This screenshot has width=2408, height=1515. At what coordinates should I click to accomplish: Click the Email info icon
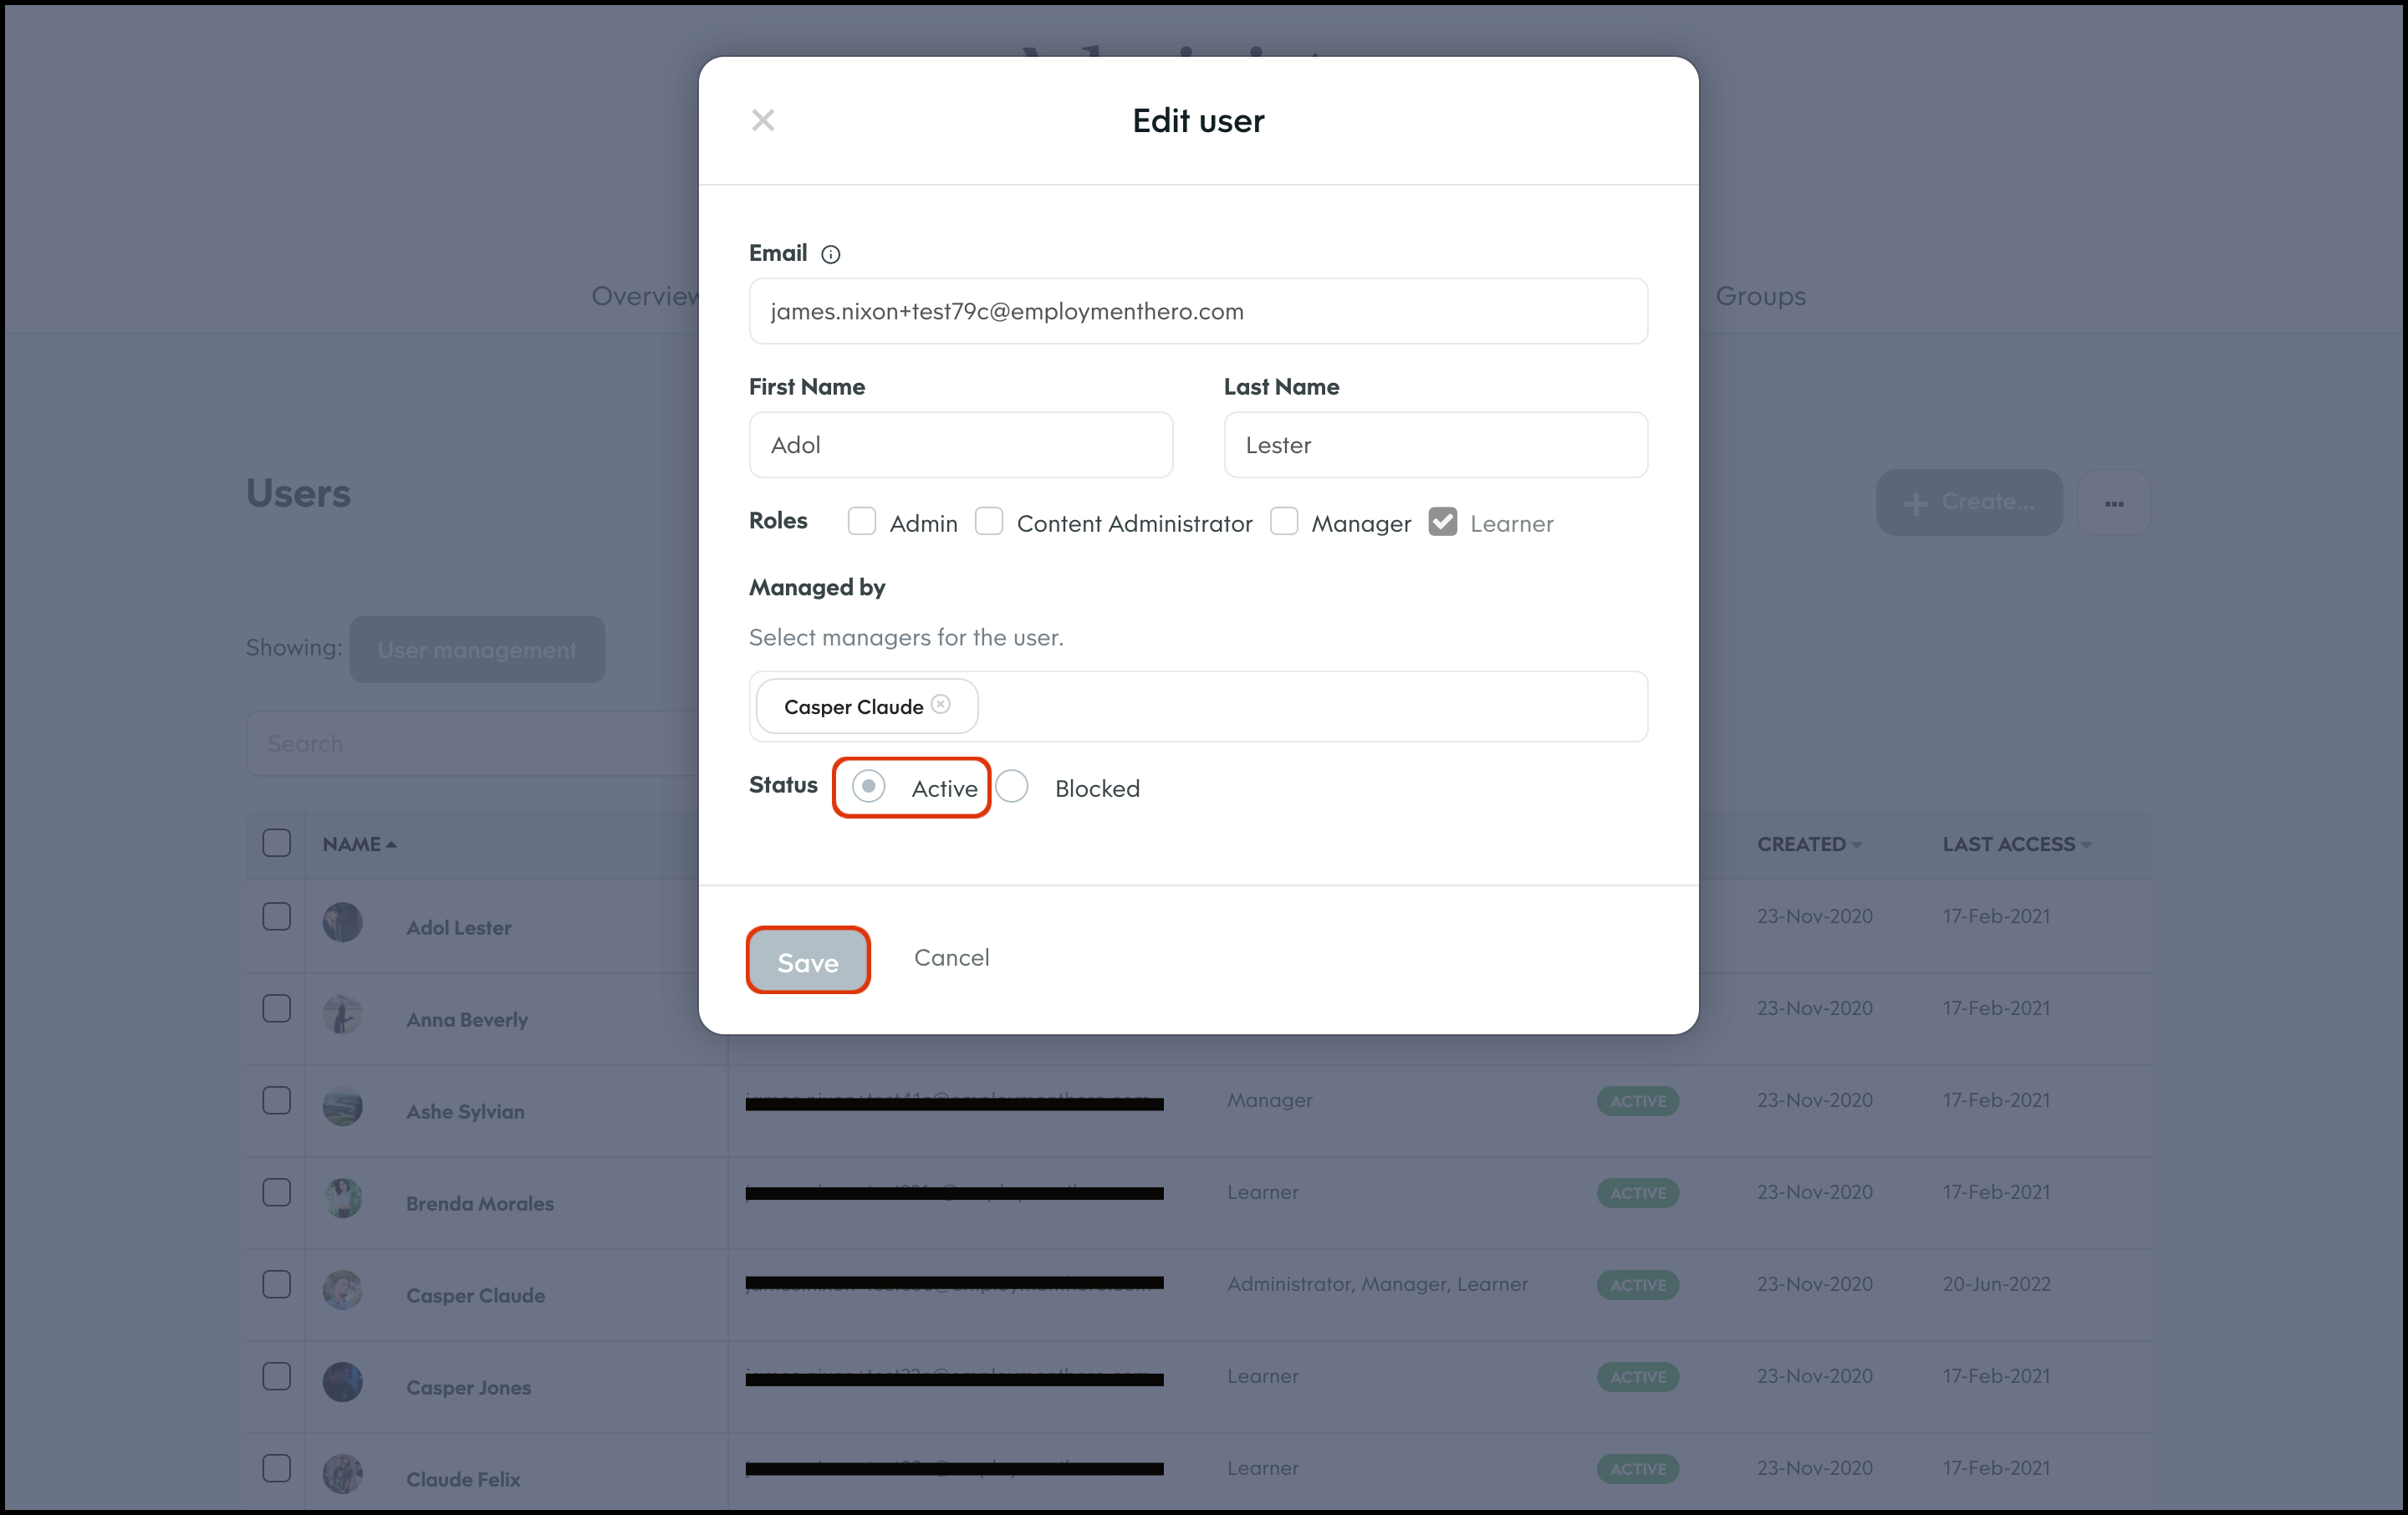coord(830,254)
